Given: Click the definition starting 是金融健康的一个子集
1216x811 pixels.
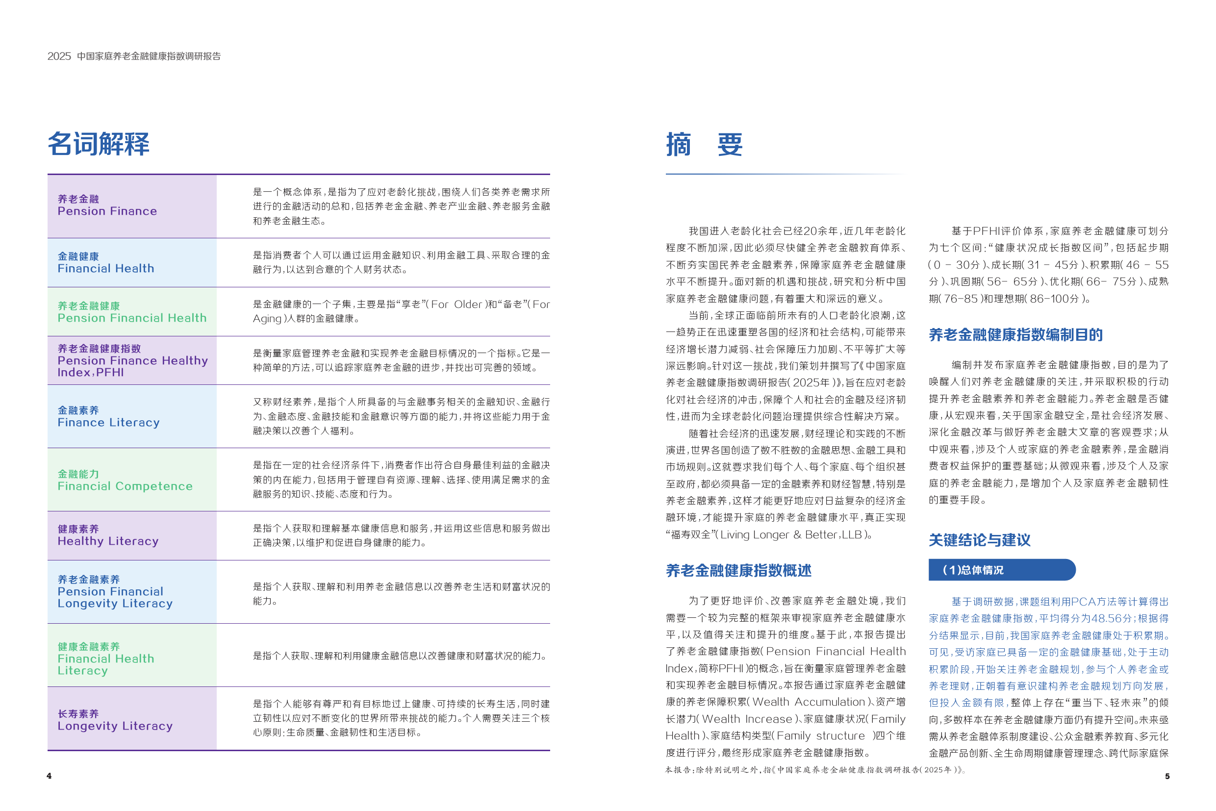Looking at the screenshot, I should (x=402, y=311).
